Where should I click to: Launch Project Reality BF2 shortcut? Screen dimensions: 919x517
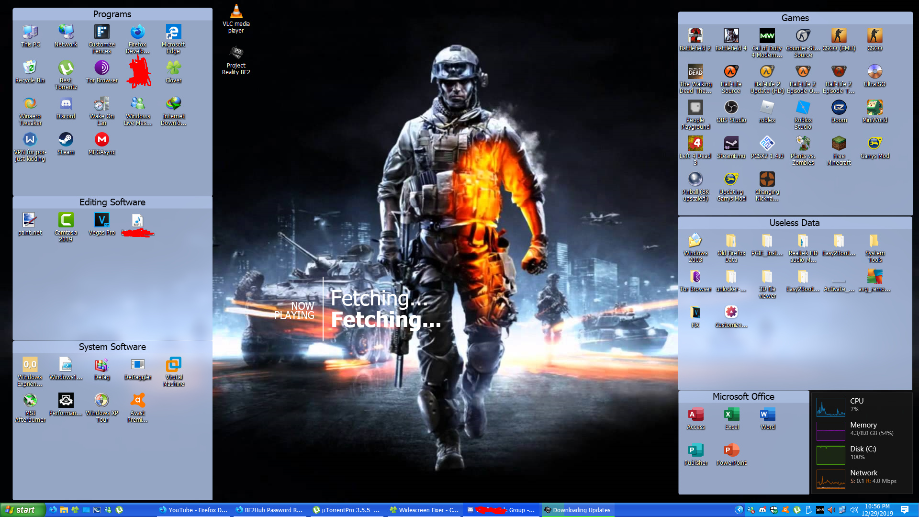236,60
